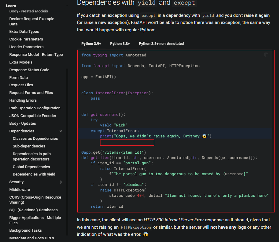Screen dimensions: 279x242
Task: Go to Header Parameters in sidebar
Action: pyautogui.click(x=26, y=47)
